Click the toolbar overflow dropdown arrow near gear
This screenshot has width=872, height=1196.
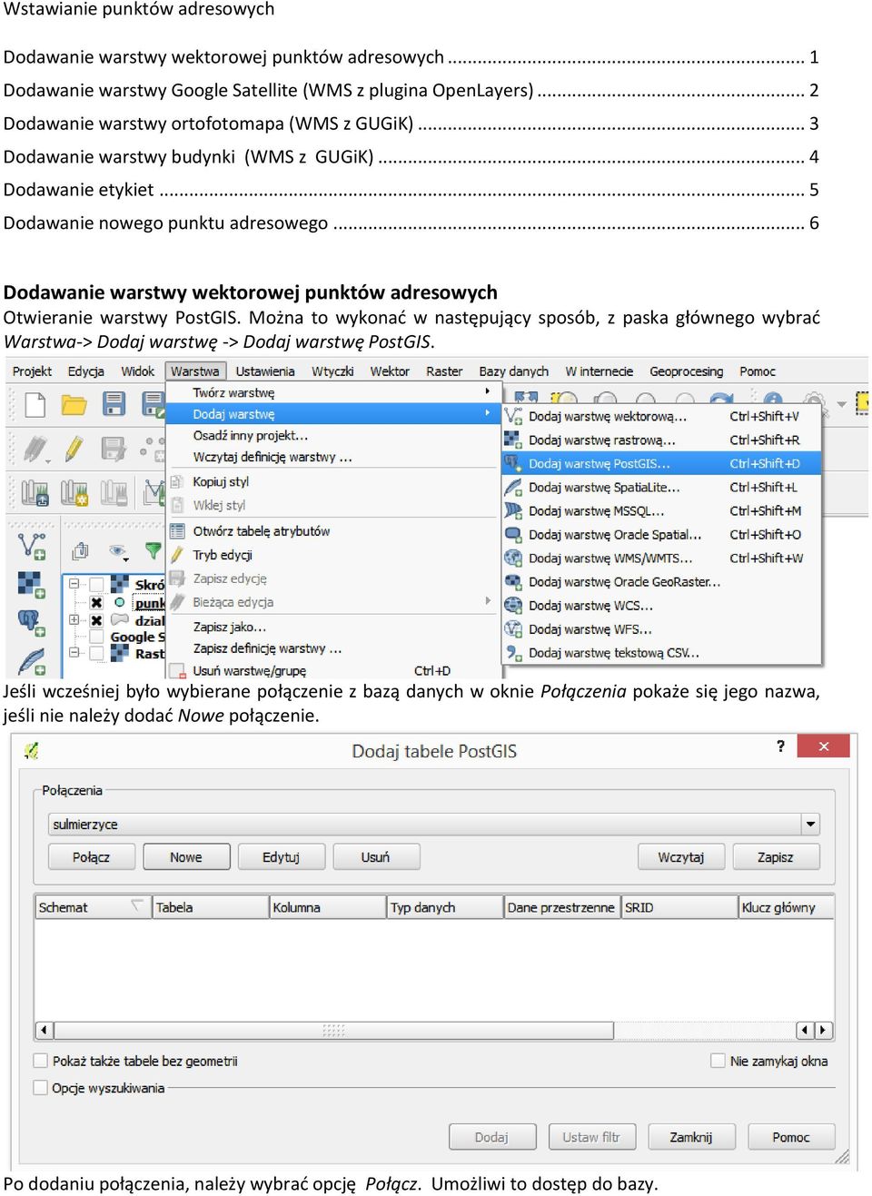coord(841,403)
